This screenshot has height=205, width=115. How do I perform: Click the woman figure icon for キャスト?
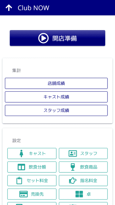point(21,153)
